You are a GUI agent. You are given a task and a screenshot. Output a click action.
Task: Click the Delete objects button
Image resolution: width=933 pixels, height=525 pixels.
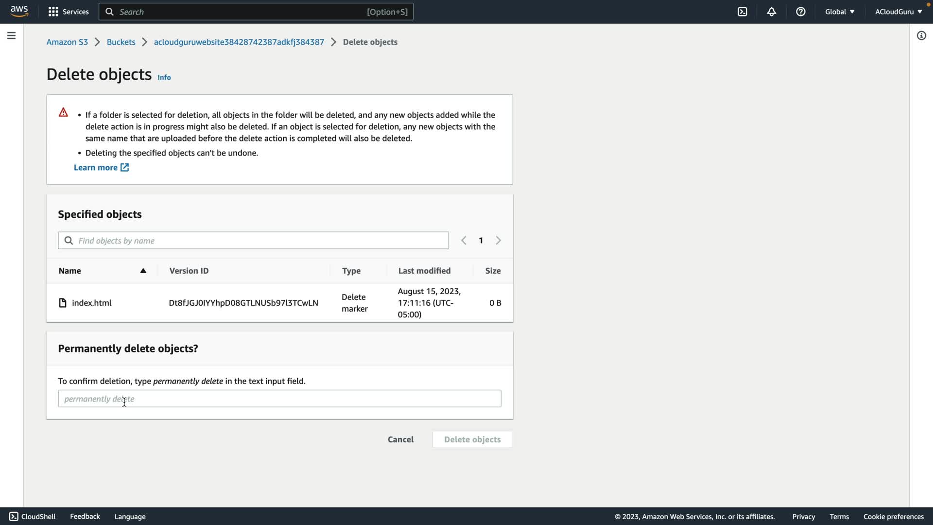(472, 439)
